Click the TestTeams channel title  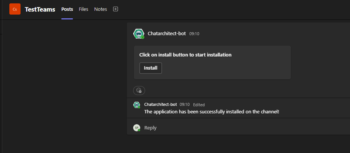(x=40, y=9)
